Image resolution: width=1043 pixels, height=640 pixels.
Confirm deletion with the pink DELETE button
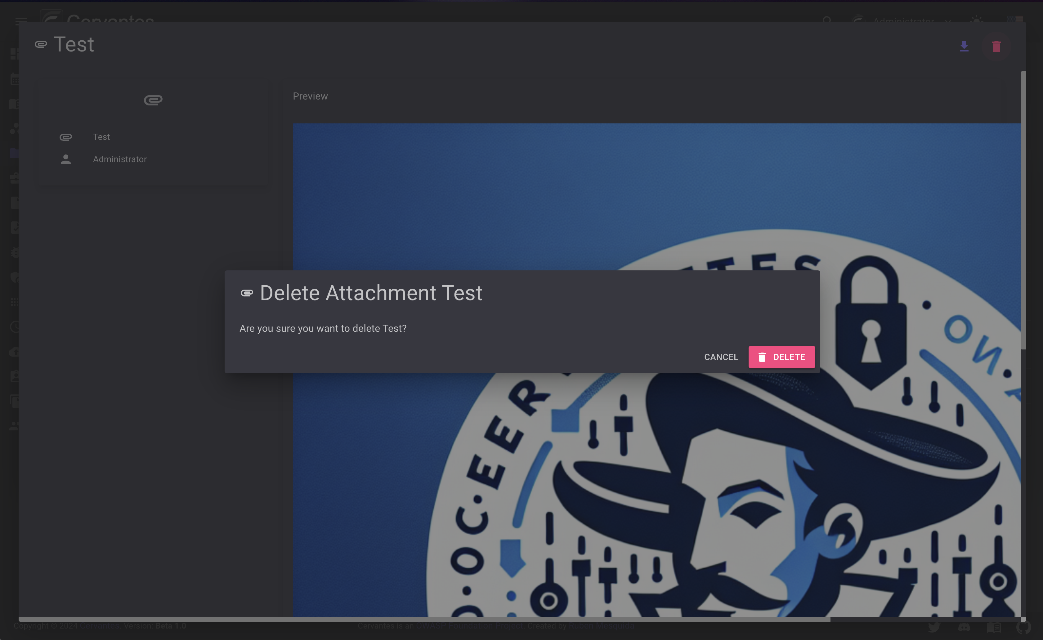click(x=781, y=357)
